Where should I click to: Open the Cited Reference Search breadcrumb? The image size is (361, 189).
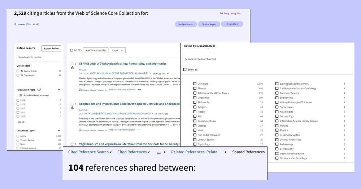(x=88, y=152)
